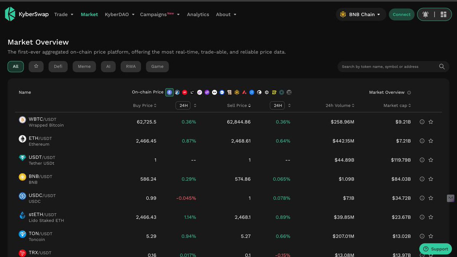Image resolution: width=457 pixels, height=257 pixels.
Task: Select the Arbitrum chain icon
Action: click(x=177, y=92)
